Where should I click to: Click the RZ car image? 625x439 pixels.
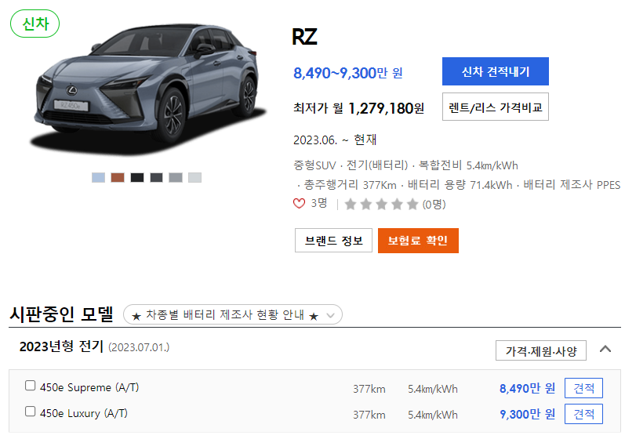click(147, 88)
